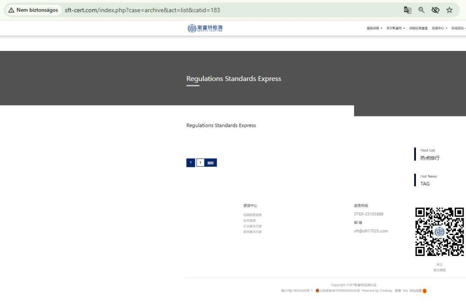466x306 pixels.
Task: Select page 1 in the pagination
Action: 191,163
